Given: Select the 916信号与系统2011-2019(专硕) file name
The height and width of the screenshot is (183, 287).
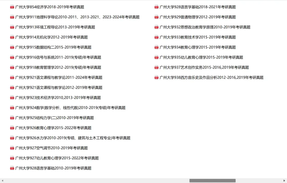Looking at the screenshot, I should pyautogui.click(x=58, y=57).
